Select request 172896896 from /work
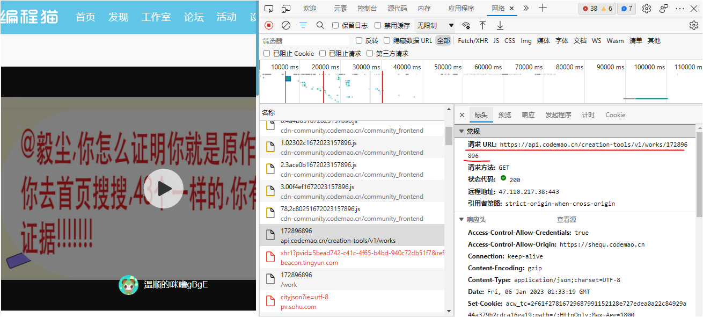This screenshot has height=317, width=703. click(x=352, y=279)
